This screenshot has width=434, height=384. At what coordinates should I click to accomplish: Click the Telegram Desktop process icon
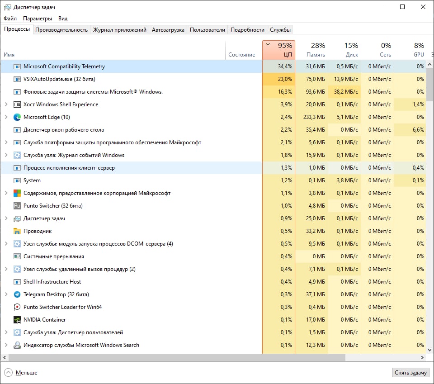coord(17,294)
